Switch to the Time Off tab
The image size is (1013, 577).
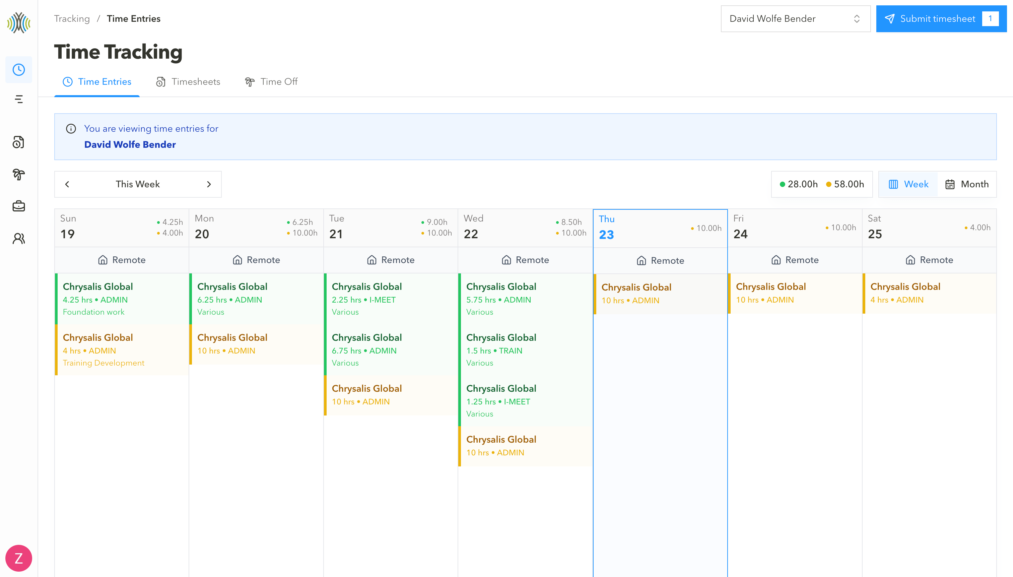pyautogui.click(x=271, y=82)
